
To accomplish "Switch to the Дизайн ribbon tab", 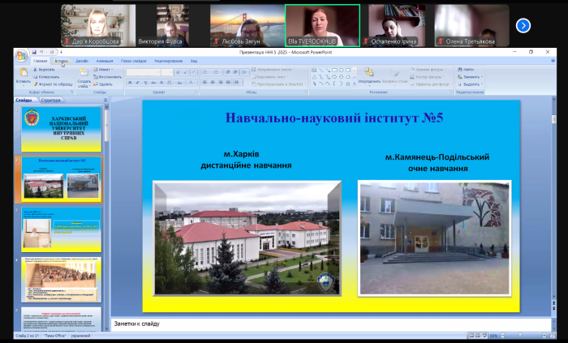I will tap(82, 61).
